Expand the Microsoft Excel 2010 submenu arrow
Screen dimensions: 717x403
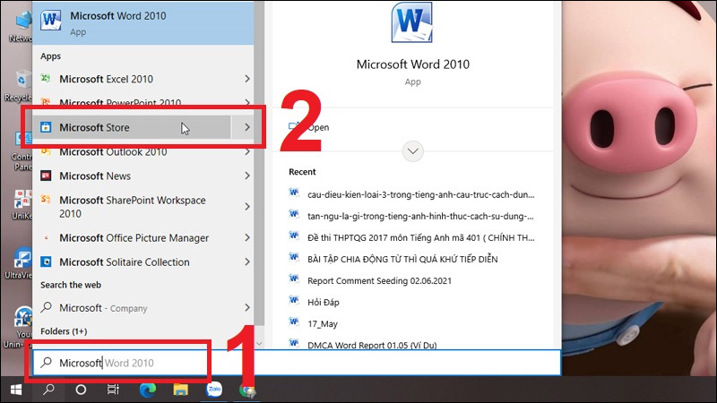click(247, 79)
